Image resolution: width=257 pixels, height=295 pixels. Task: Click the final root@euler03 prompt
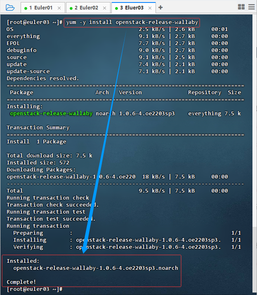click(x=35, y=289)
